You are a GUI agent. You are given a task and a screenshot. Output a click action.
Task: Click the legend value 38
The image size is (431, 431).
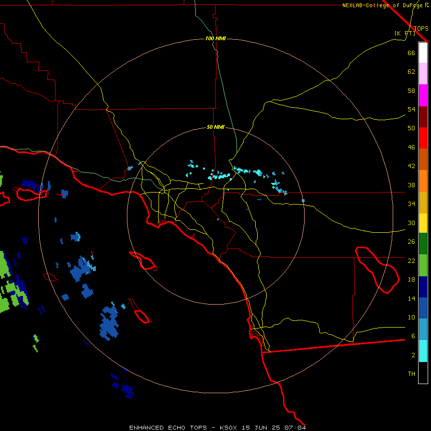[x=411, y=185]
